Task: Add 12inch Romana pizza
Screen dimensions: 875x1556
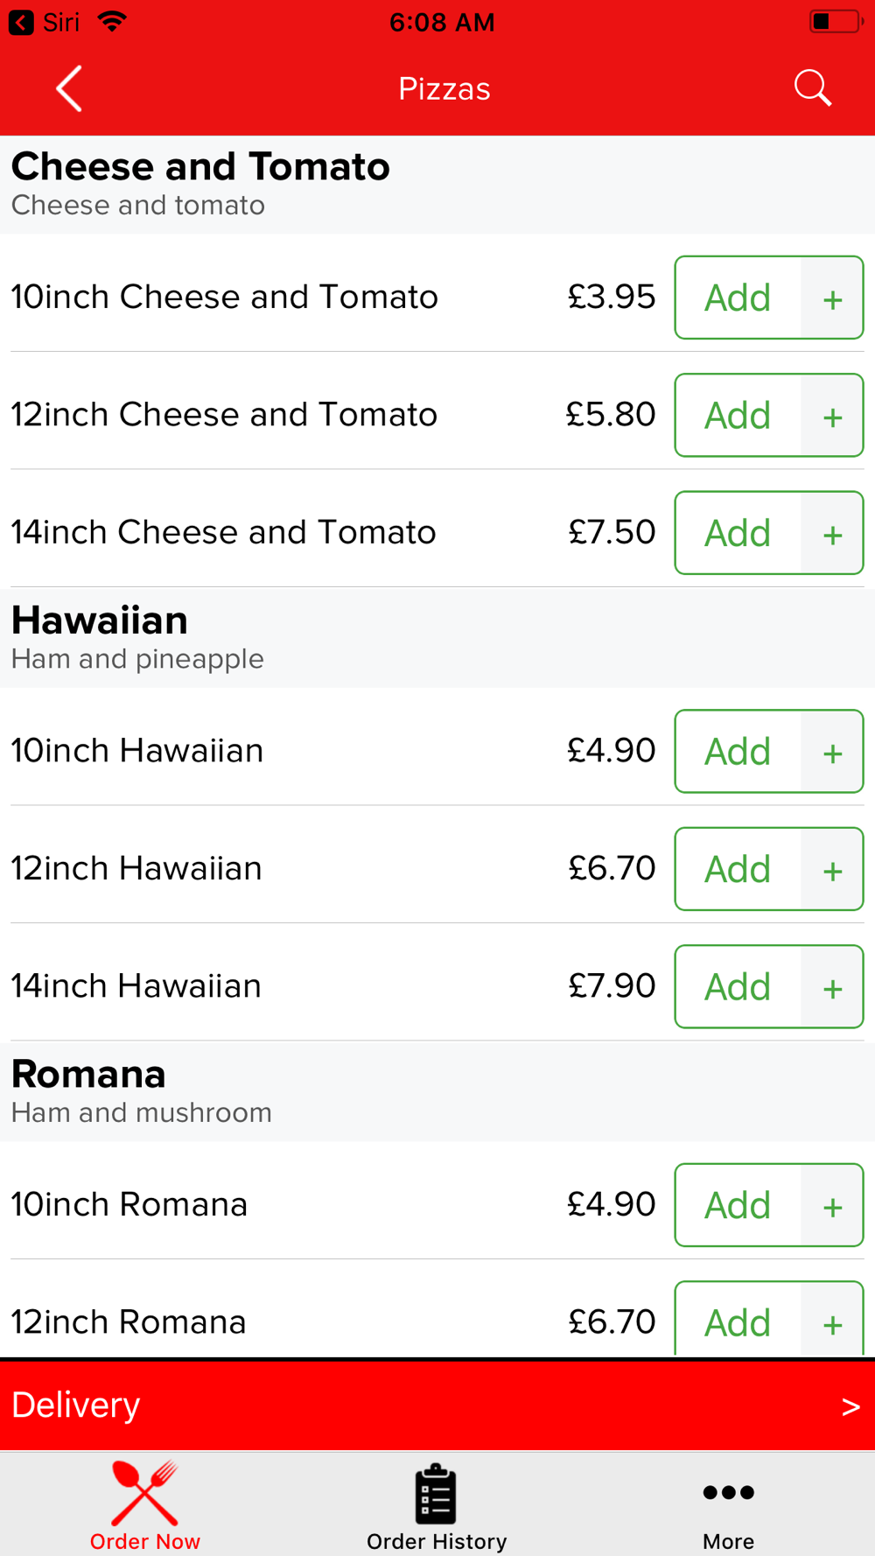Action: pos(738,1320)
